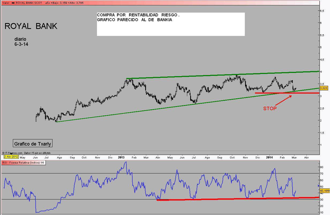Click the Grafico de Txarly text box
Screen dimensions: 330x215
tap(32, 144)
